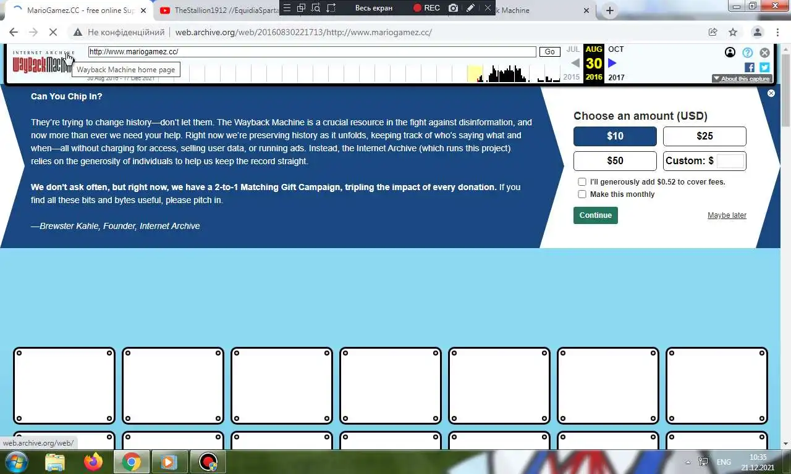The height and width of the screenshot is (474, 791).
Task: Bookmark this page with the star icon
Action: [733, 32]
